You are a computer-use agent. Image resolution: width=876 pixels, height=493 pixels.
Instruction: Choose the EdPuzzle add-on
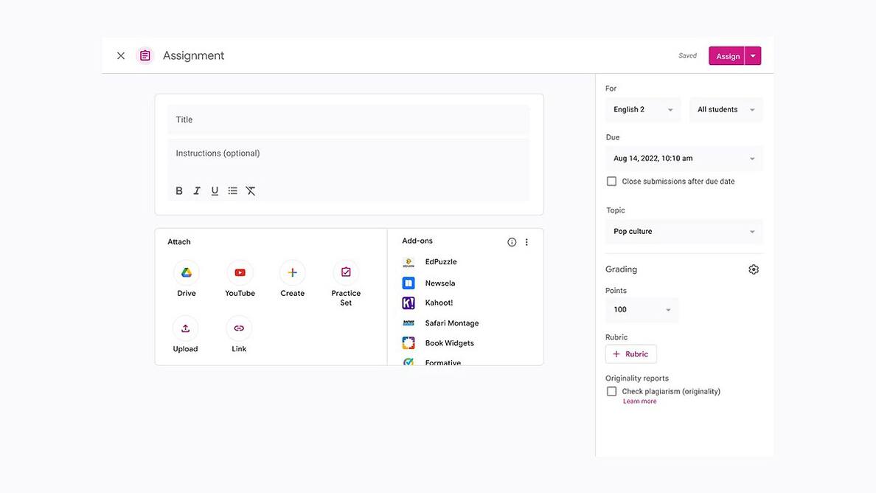[440, 262]
